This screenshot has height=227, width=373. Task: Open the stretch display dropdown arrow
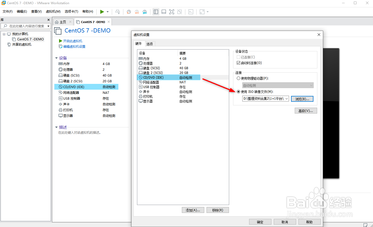point(208,12)
